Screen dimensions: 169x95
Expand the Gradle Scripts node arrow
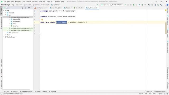click(3, 37)
